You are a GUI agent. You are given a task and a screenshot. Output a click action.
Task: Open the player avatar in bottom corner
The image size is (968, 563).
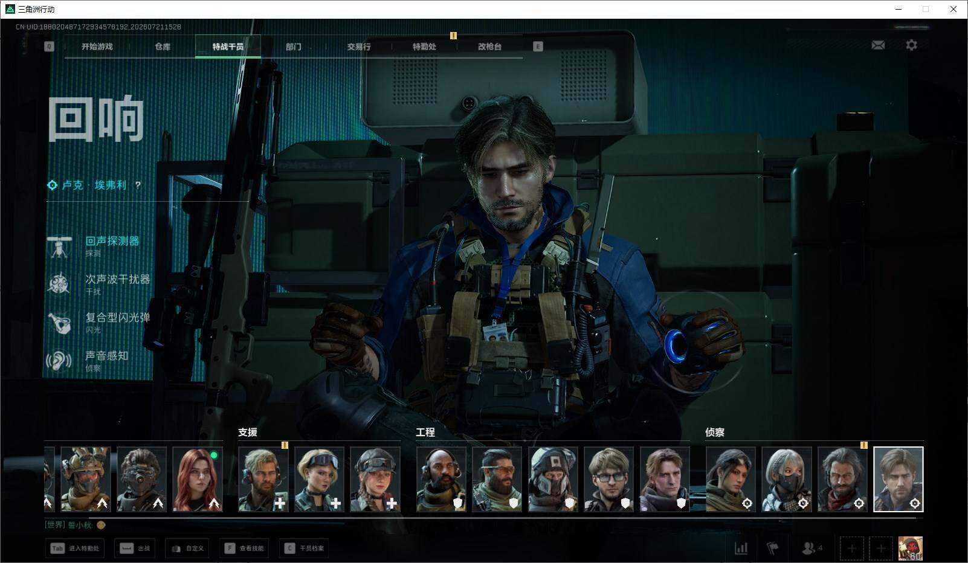pos(910,549)
